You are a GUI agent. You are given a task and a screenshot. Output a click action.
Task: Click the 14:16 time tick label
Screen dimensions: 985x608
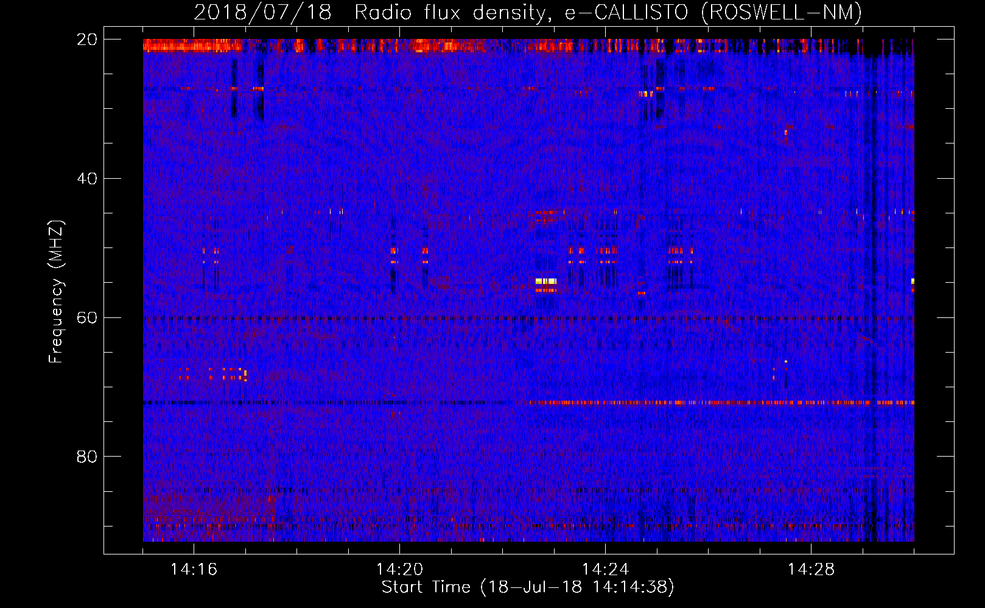point(194,569)
